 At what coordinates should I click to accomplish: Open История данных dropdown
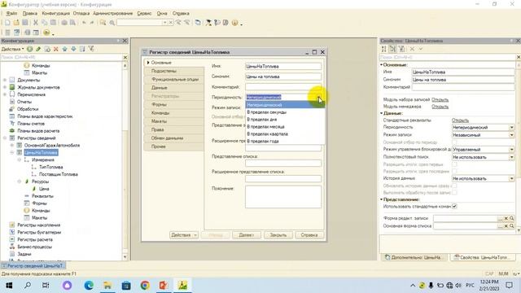(511, 178)
